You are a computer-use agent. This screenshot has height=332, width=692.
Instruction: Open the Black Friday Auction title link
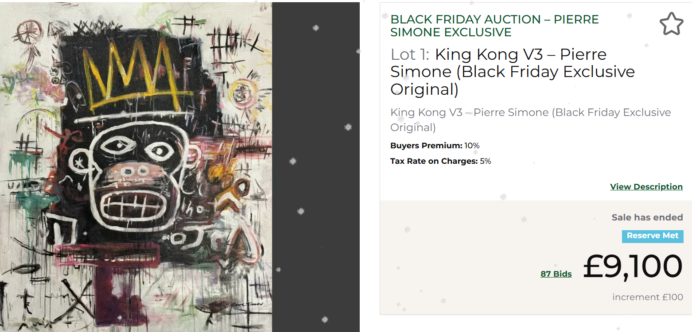pyautogui.click(x=494, y=26)
